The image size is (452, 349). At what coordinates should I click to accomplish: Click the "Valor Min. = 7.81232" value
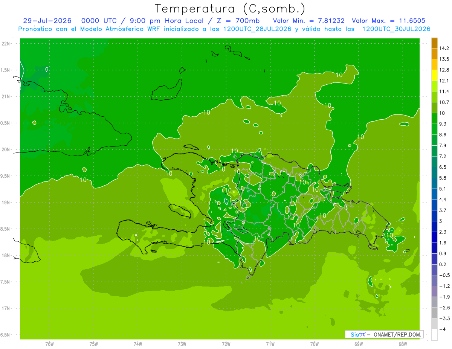coord(309,21)
